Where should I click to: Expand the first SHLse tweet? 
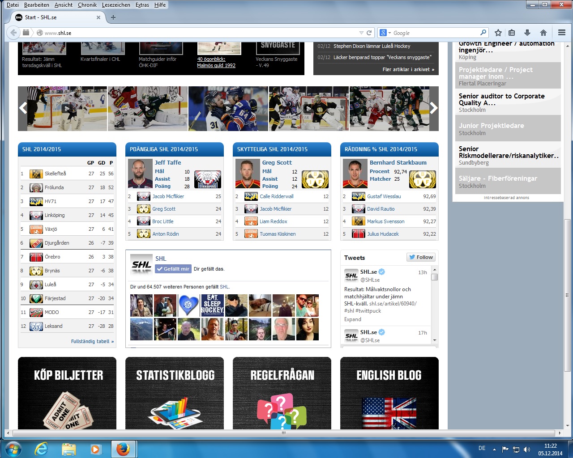coord(352,319)
